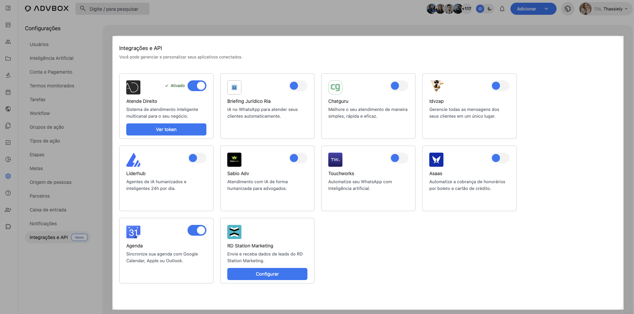Screen dimensions: 634x314
Task: Open the globe icon in left sidebar
Action: (x=8, y=109)
